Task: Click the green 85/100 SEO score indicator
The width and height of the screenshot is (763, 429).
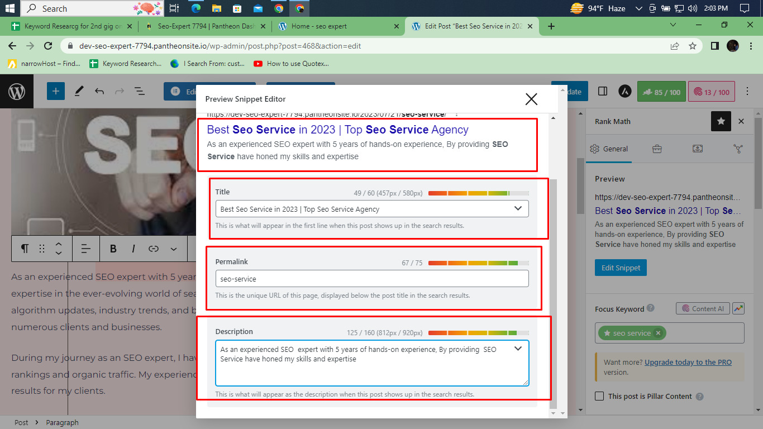Action: coord(661,91)
